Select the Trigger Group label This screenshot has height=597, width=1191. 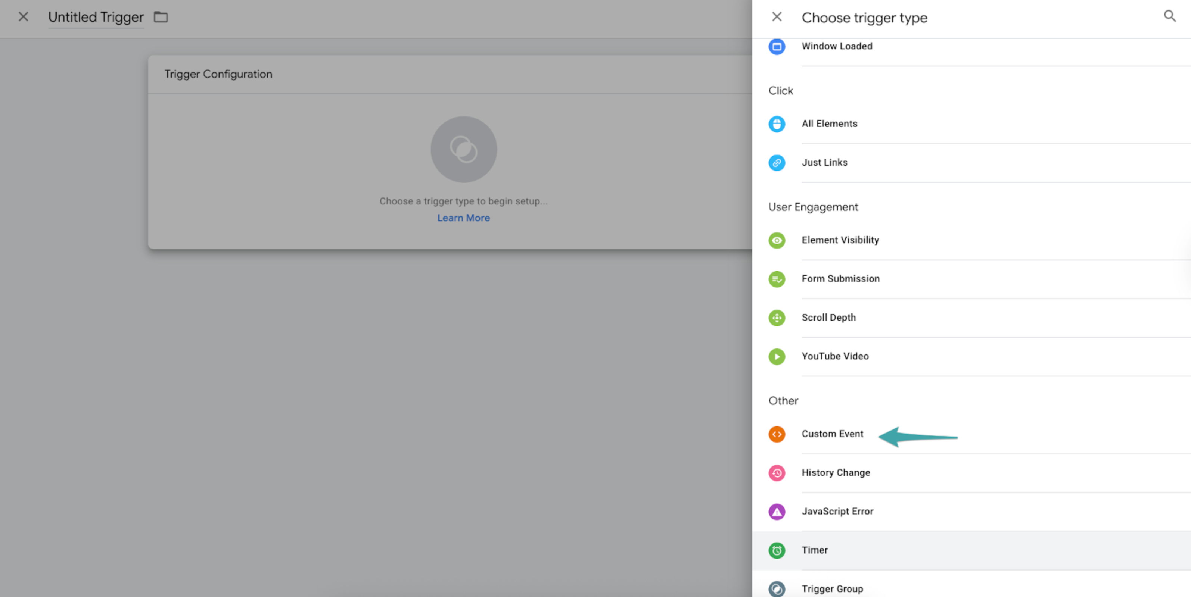tap(832, 589)
